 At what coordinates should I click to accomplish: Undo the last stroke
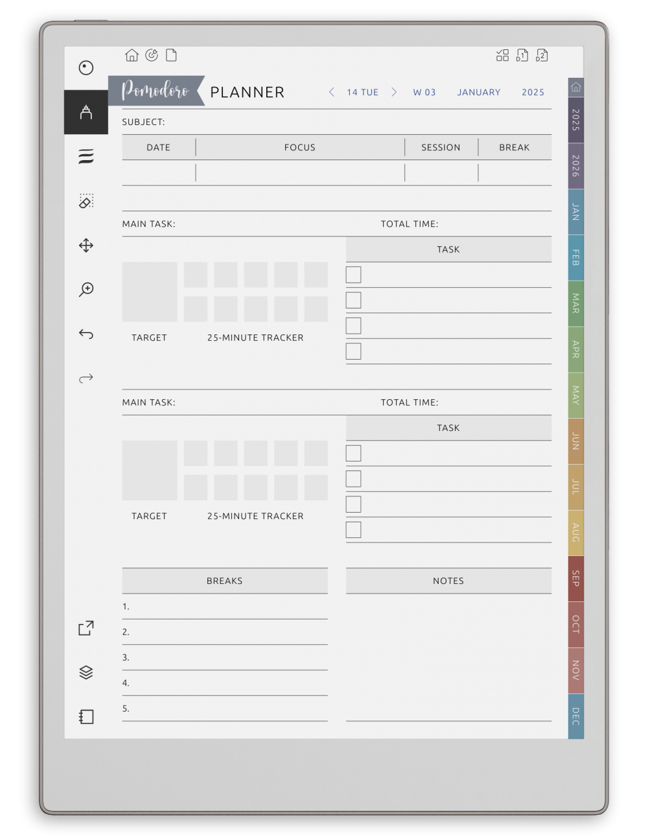86,334
